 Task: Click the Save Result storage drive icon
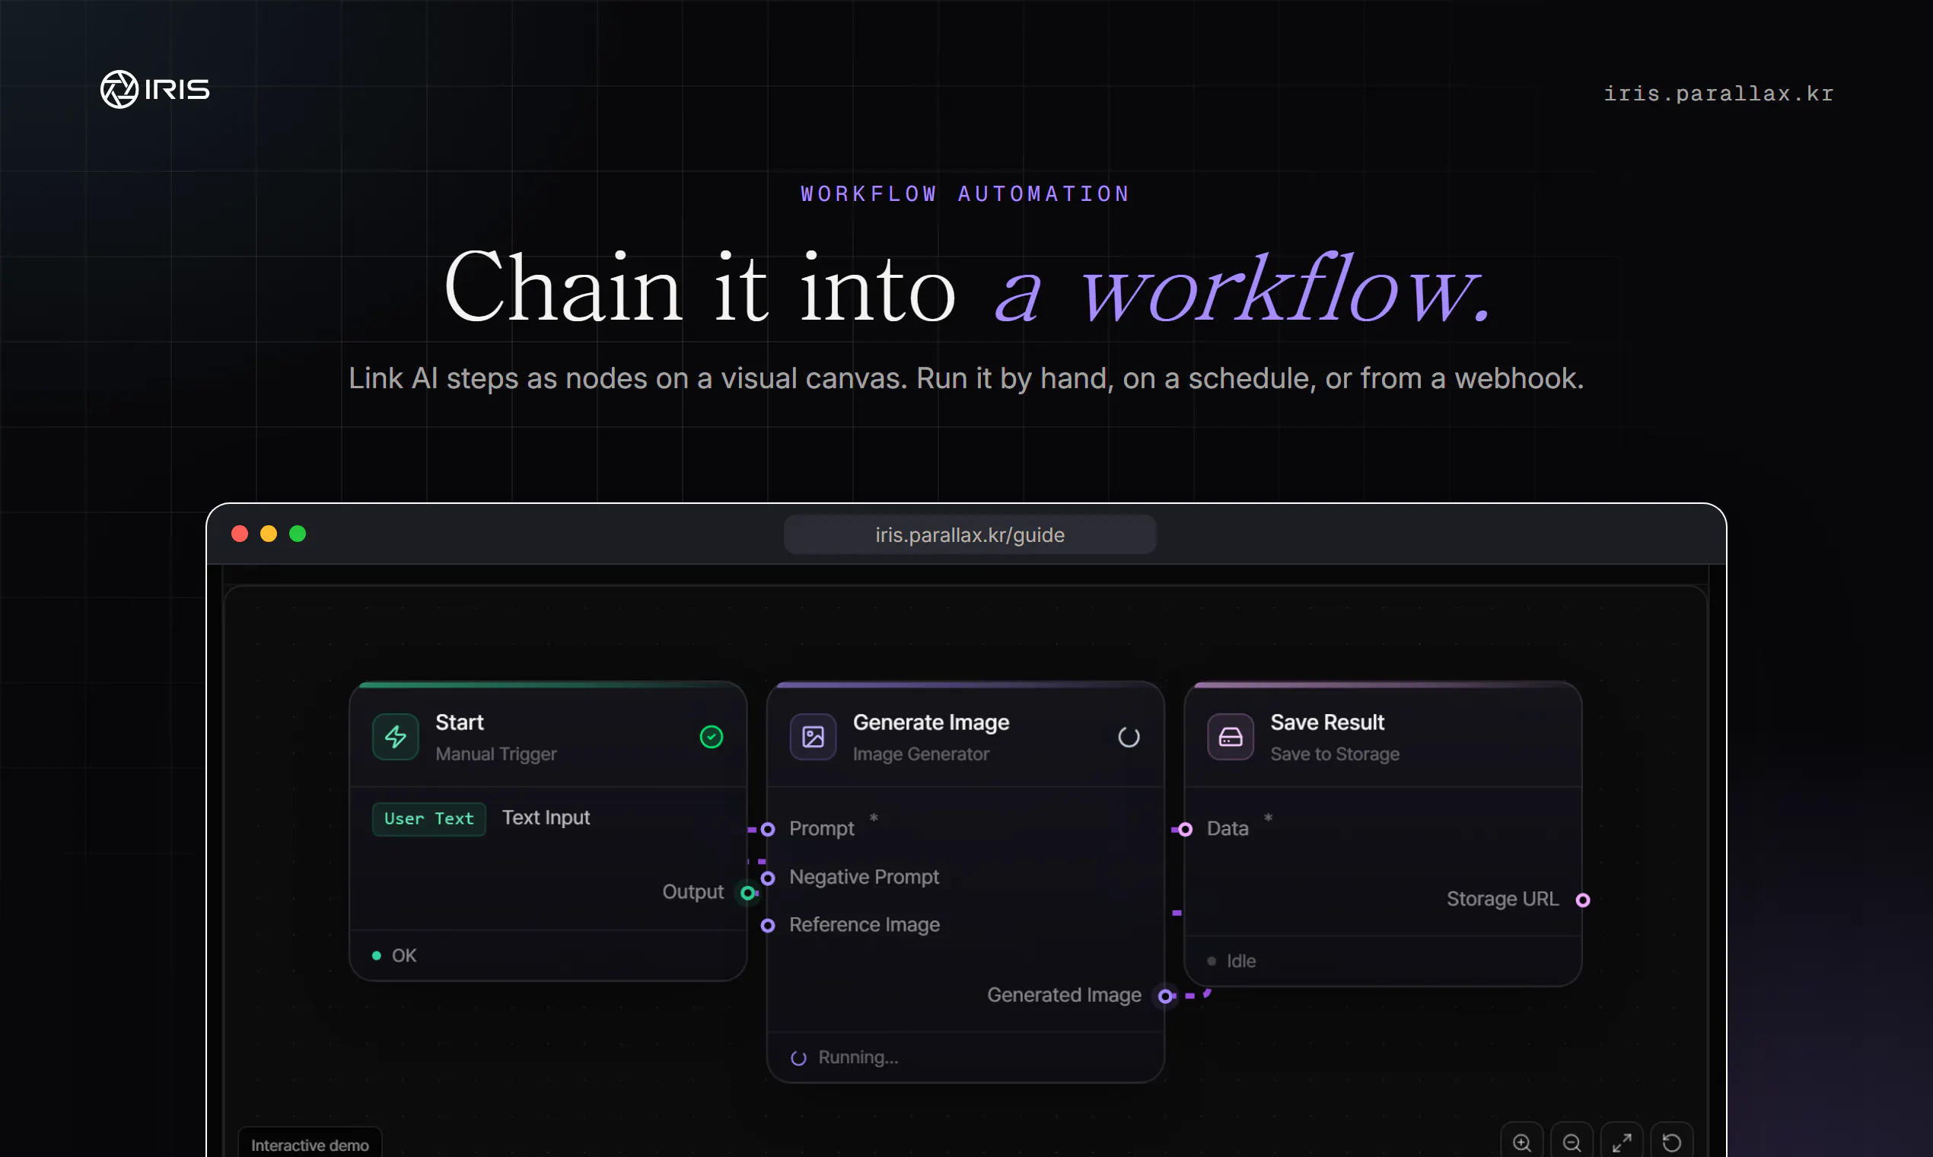coord(1231,737)
